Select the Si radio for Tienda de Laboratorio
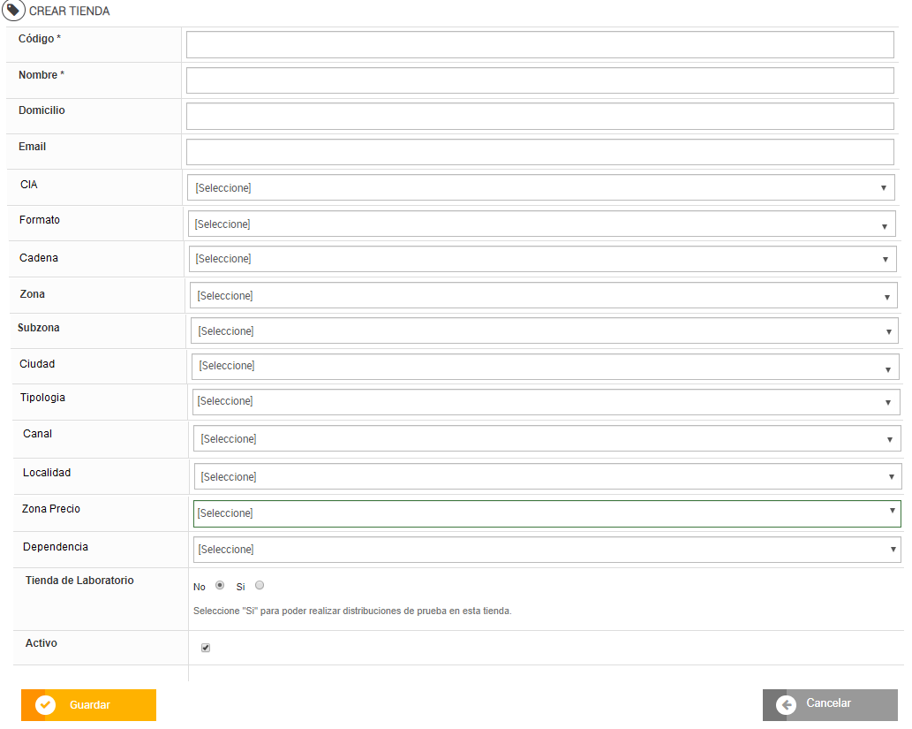Image resolution: width=912 pixels, height=729 pixels. coord(260,585)
